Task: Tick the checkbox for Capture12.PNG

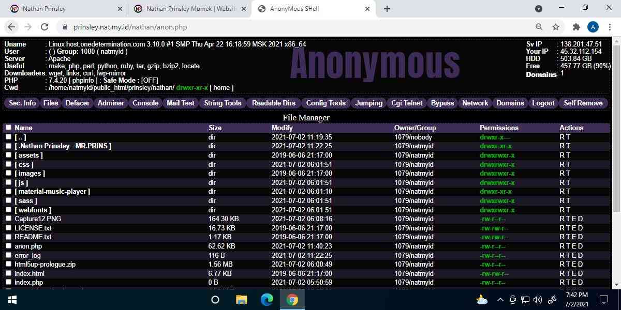Action: pos(8,219)
